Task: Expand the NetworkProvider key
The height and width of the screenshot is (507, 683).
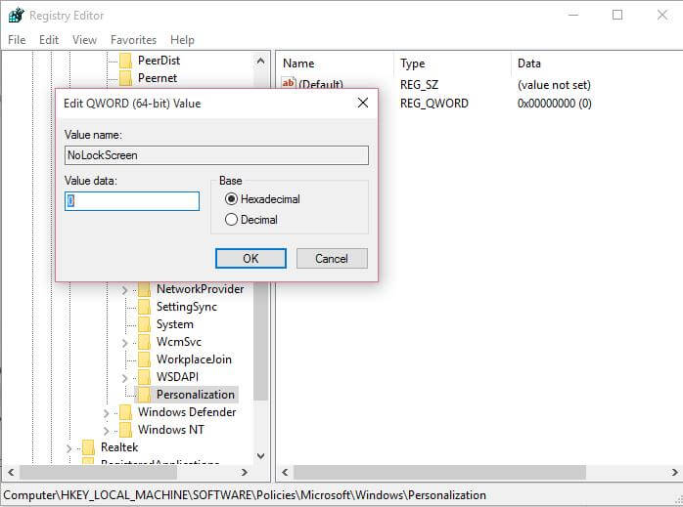Action: (124, 290)
